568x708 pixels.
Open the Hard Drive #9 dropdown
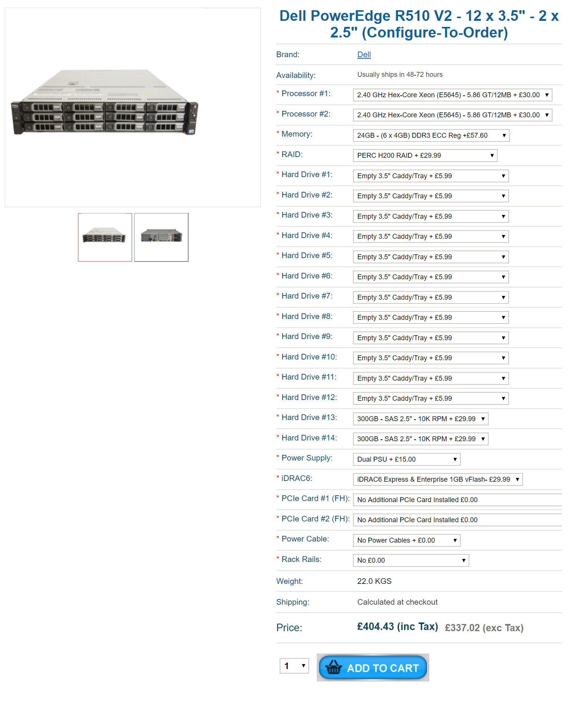pos(431,338)
